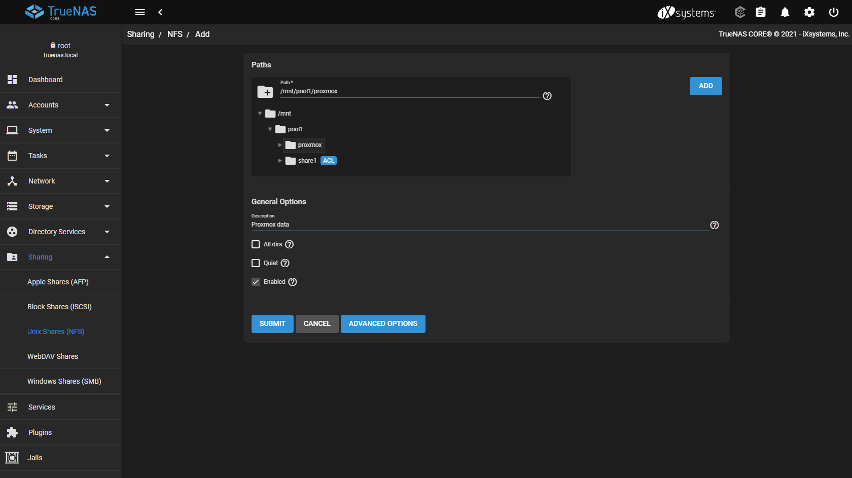Open help for the Path field
This screenshot has height=478, width=852.
547,96
